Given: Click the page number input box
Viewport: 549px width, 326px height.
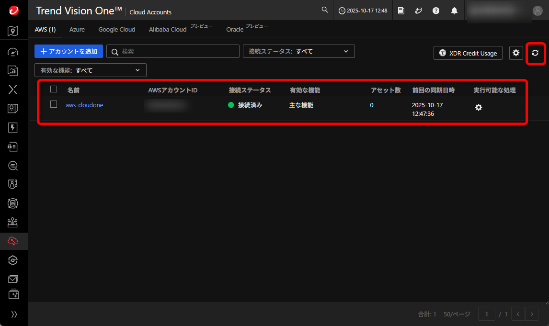Looking at the screenshot, I should 487,314.
